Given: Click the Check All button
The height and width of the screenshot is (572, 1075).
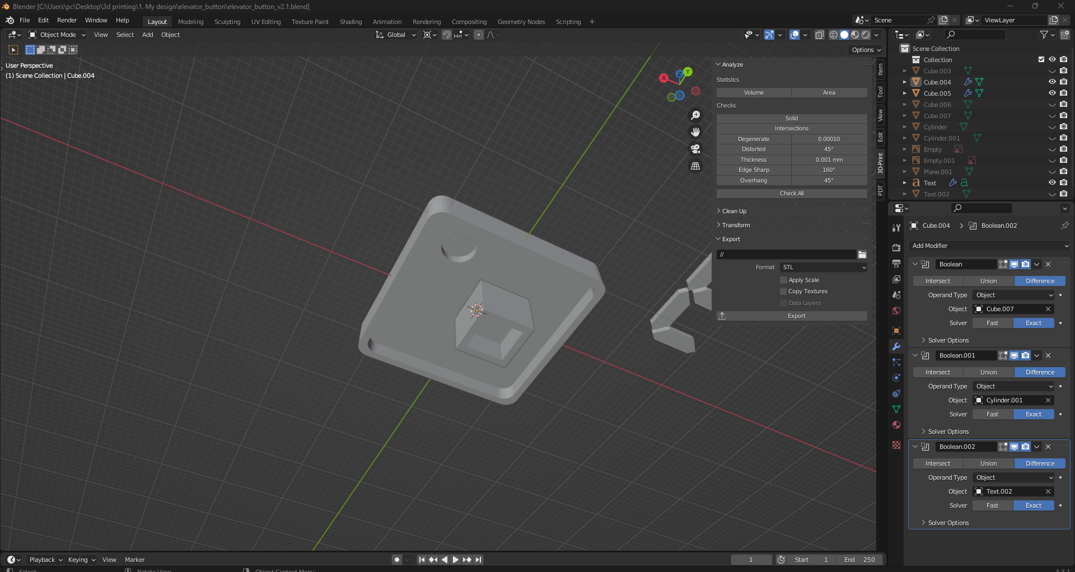Looking at the screenshot, I should click(792, 194).
